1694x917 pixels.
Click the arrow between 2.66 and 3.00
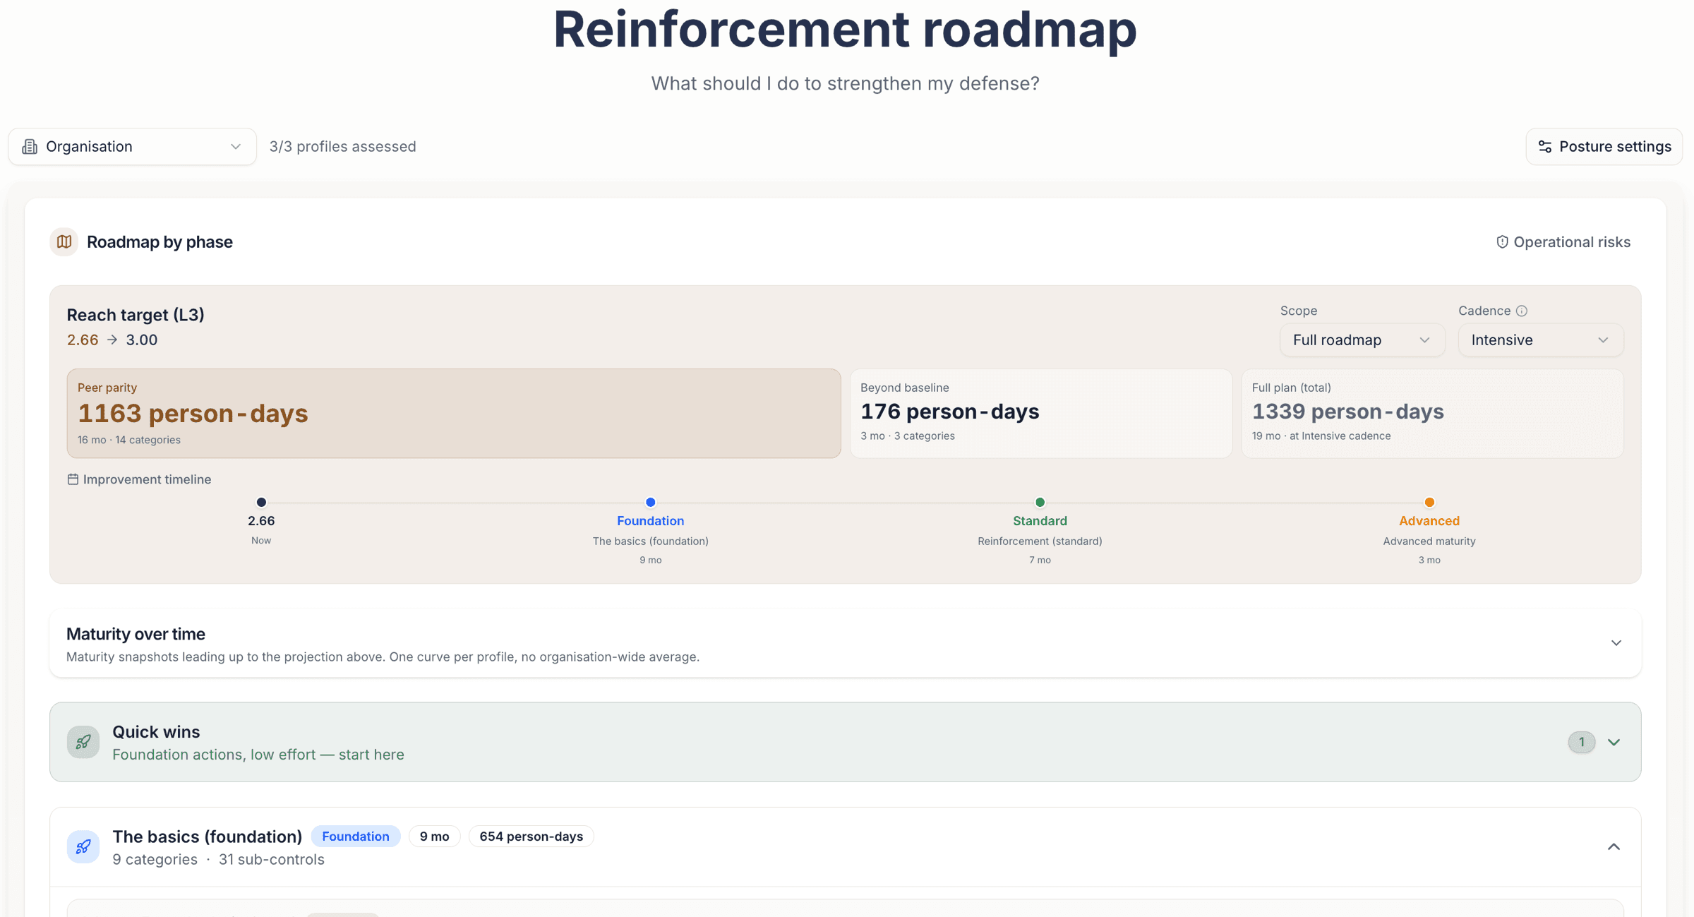coord(112,340)
